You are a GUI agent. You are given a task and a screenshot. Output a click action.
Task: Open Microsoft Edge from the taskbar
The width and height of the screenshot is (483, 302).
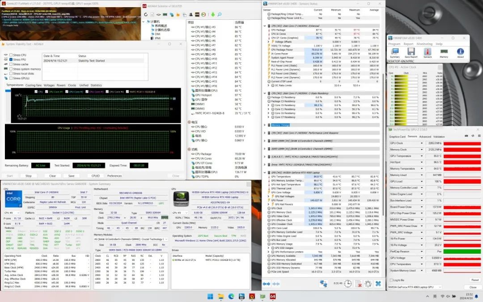pos(231,297)
